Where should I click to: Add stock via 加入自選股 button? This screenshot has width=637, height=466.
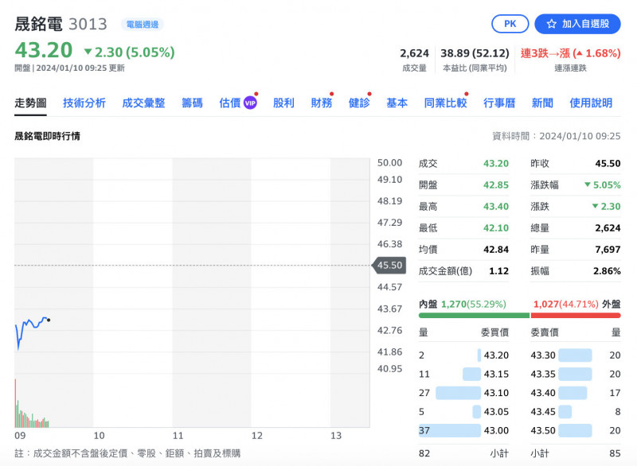point(577,24)
